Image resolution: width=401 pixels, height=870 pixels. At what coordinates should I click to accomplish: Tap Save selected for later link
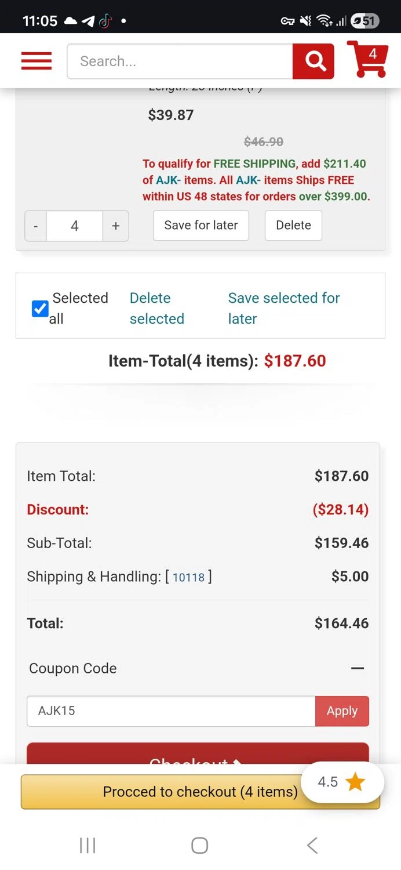click(x=284, y=308)
